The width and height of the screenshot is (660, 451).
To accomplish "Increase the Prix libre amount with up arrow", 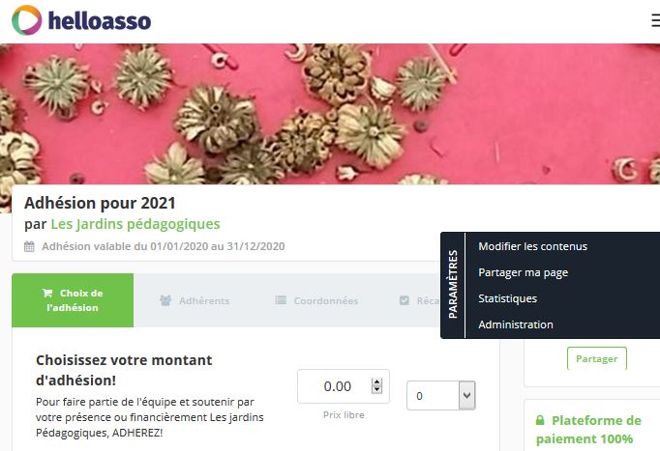I will point(376,382).
